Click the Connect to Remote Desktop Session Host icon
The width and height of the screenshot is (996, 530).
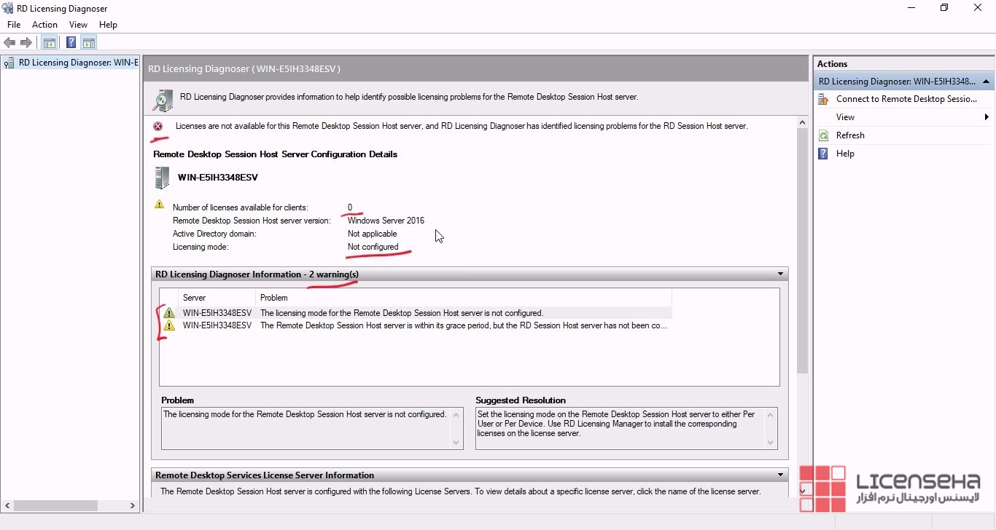(823, 99)
